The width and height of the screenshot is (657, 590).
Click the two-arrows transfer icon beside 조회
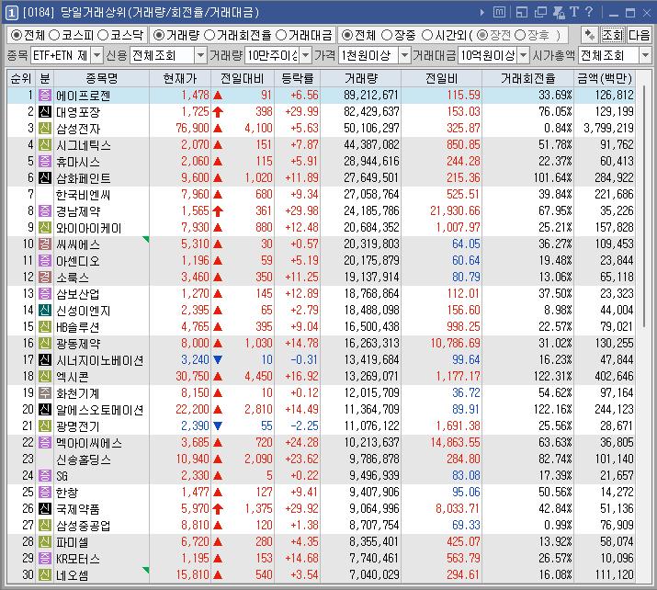click(x=589, y=35)
